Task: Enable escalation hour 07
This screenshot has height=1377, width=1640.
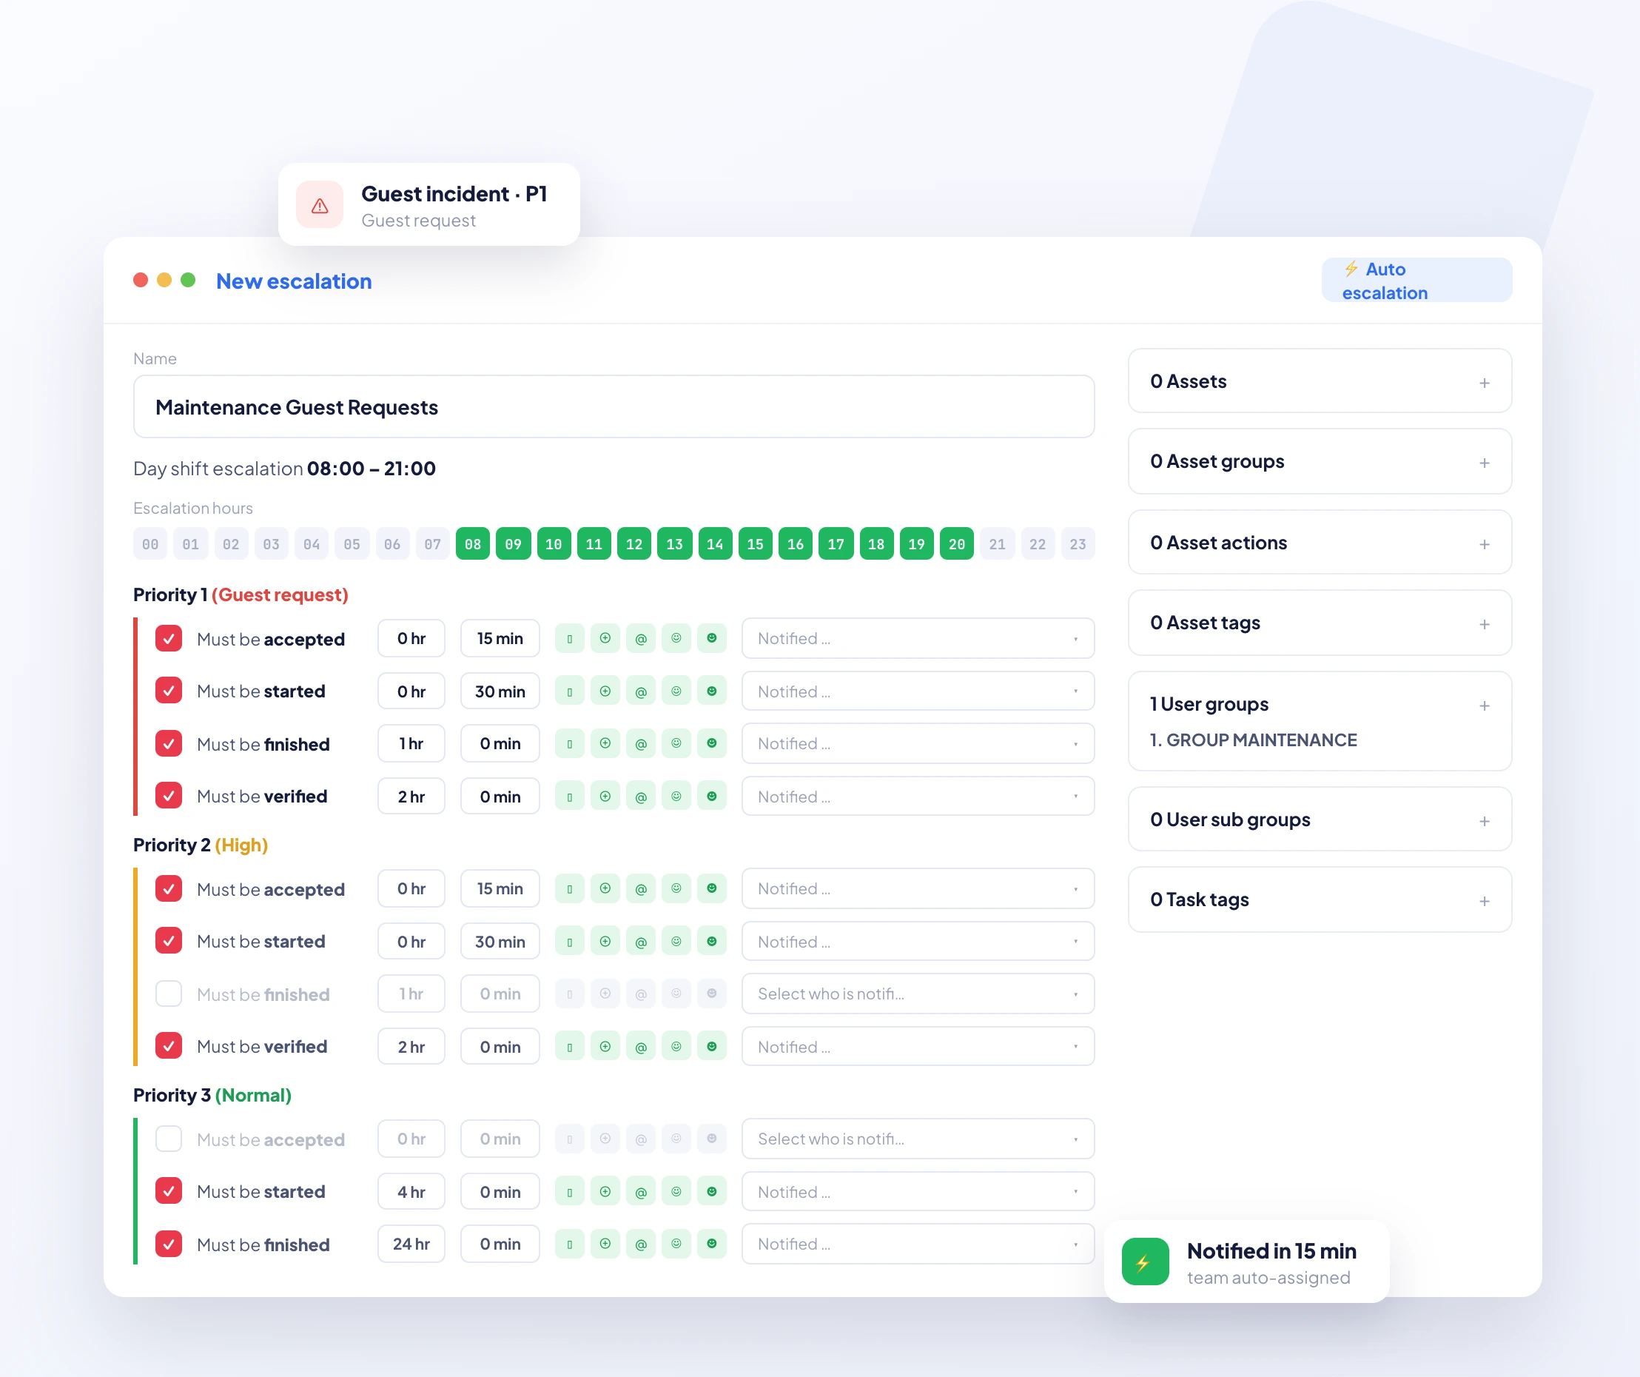Action: pos(433,544)
